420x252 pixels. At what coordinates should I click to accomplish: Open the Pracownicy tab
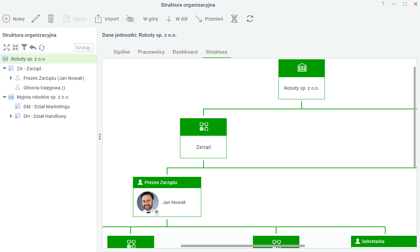click(151, 52)
